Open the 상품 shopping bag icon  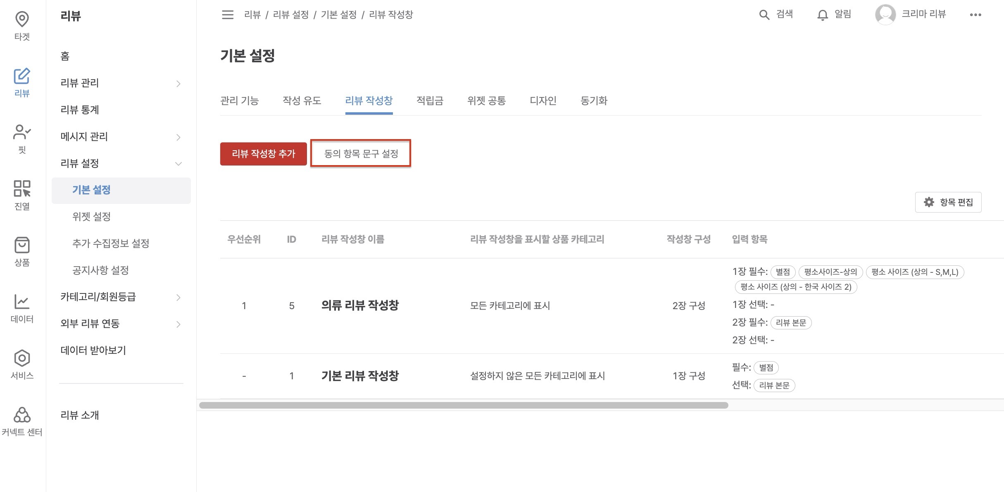pyautogui.click(x=22, y=245)
